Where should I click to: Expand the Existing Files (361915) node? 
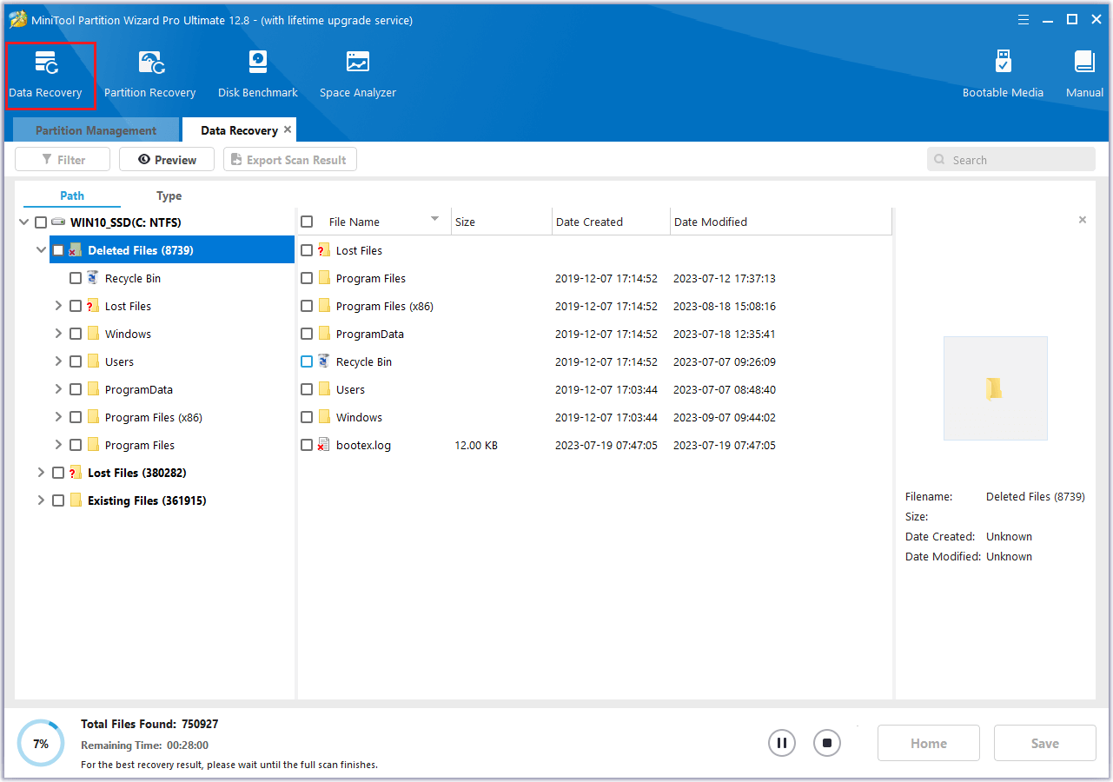click(41, 500)
